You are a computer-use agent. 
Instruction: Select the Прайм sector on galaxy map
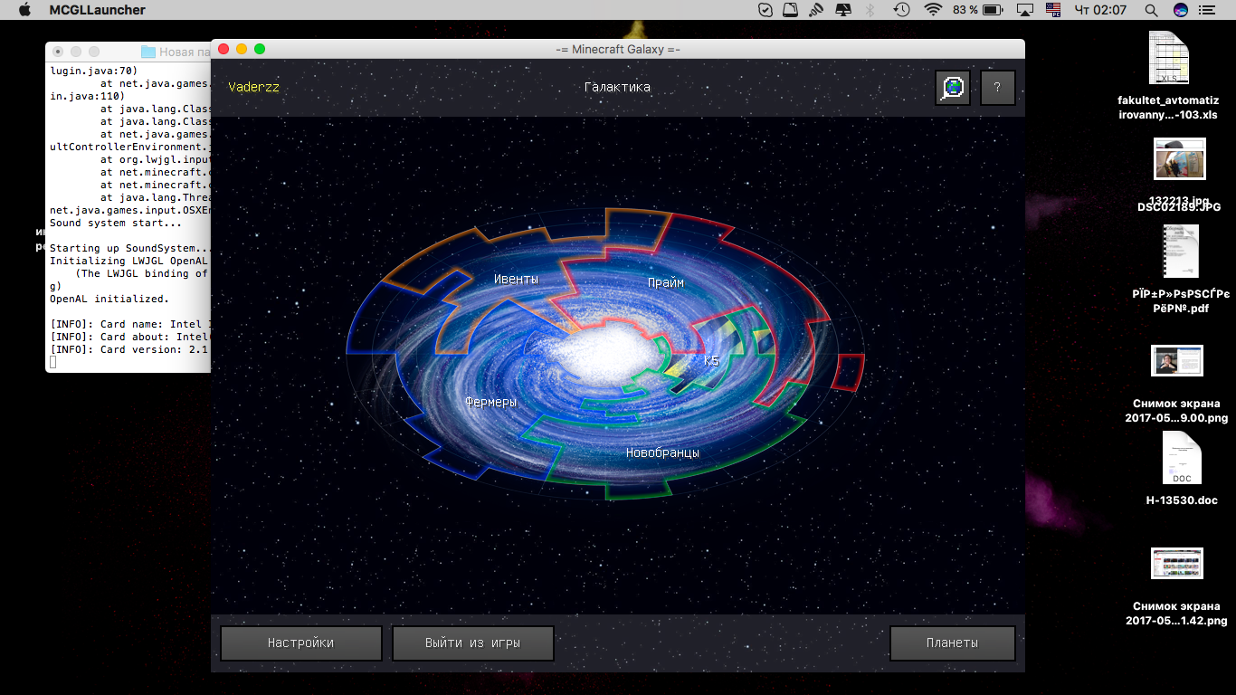coord(666,282)
